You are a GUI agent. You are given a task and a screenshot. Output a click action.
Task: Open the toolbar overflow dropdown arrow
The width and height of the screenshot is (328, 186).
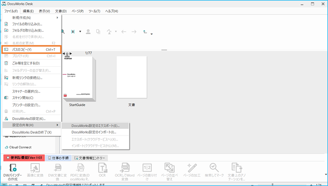coord(152,34)
